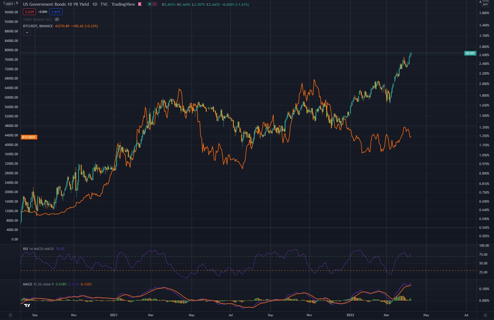
Task: Click the green MACD value 0.018%
Action: coord(61,284)
